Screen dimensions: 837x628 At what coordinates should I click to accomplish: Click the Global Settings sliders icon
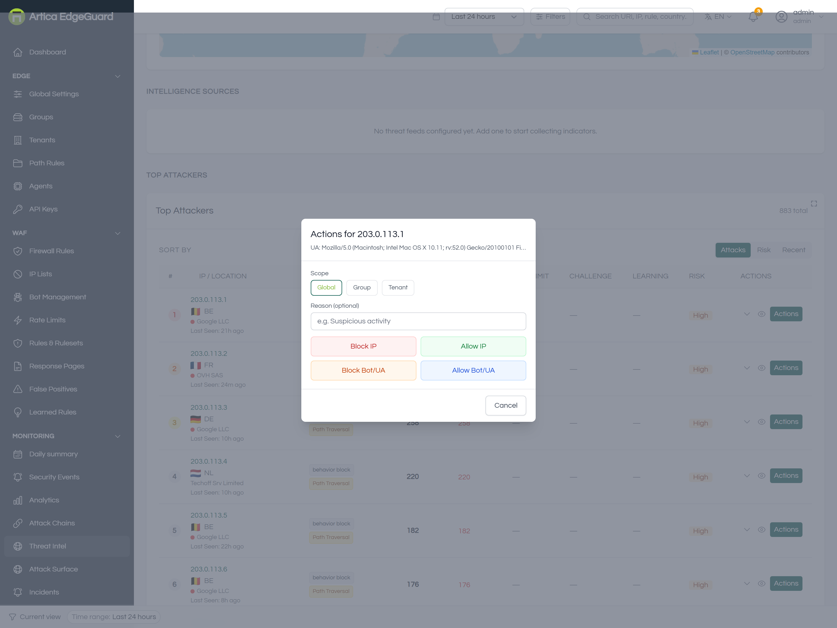coord(18,94)
